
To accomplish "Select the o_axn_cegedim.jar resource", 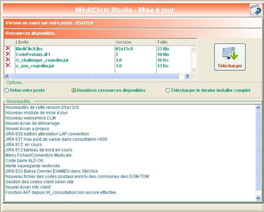I will [98, 66].
